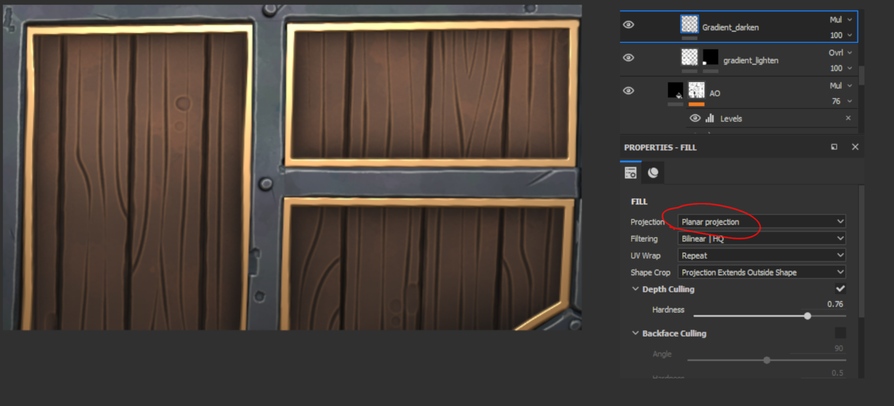The image size is (894, 406).
Task: Open Gradient_darken blend mode Mul dropdown
Action: click(x=840, y=20)
